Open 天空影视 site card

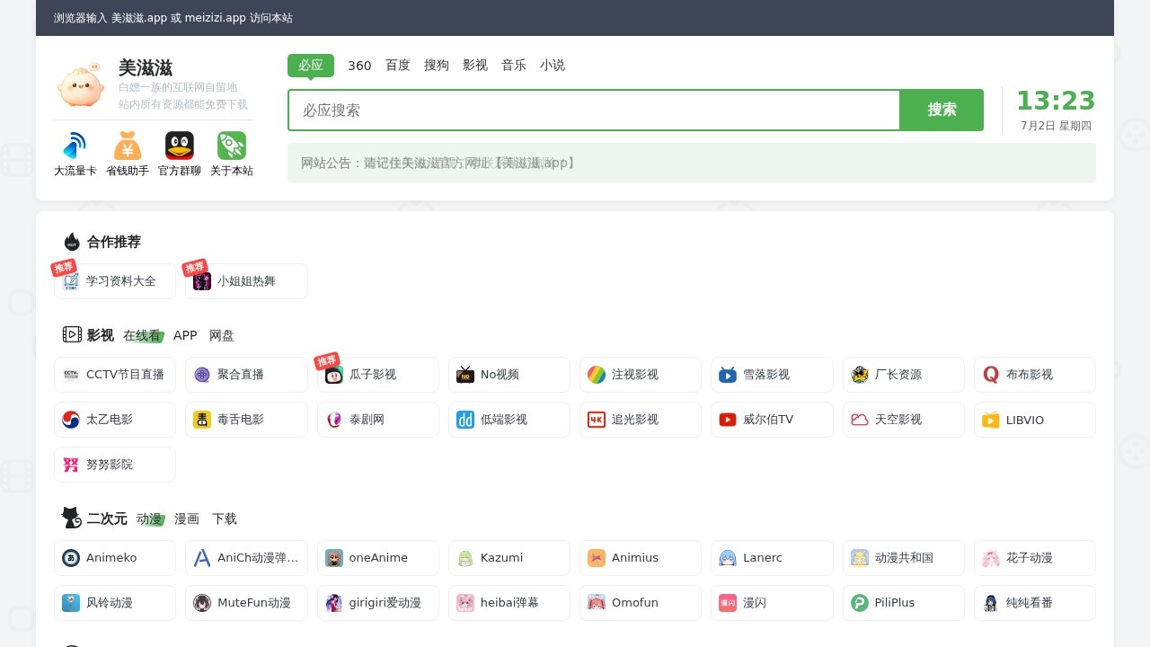click(904, 420)
